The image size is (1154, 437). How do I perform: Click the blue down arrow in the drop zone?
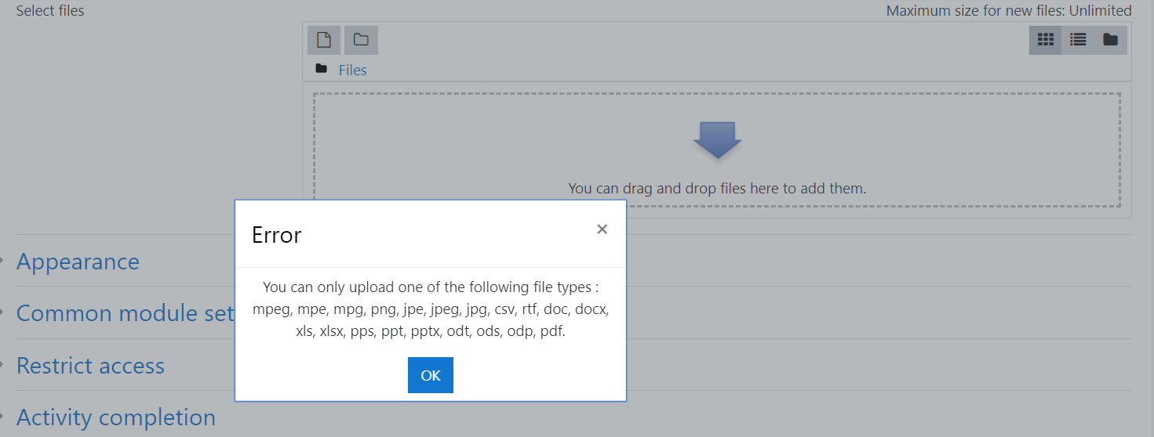(x=717, y=140)
